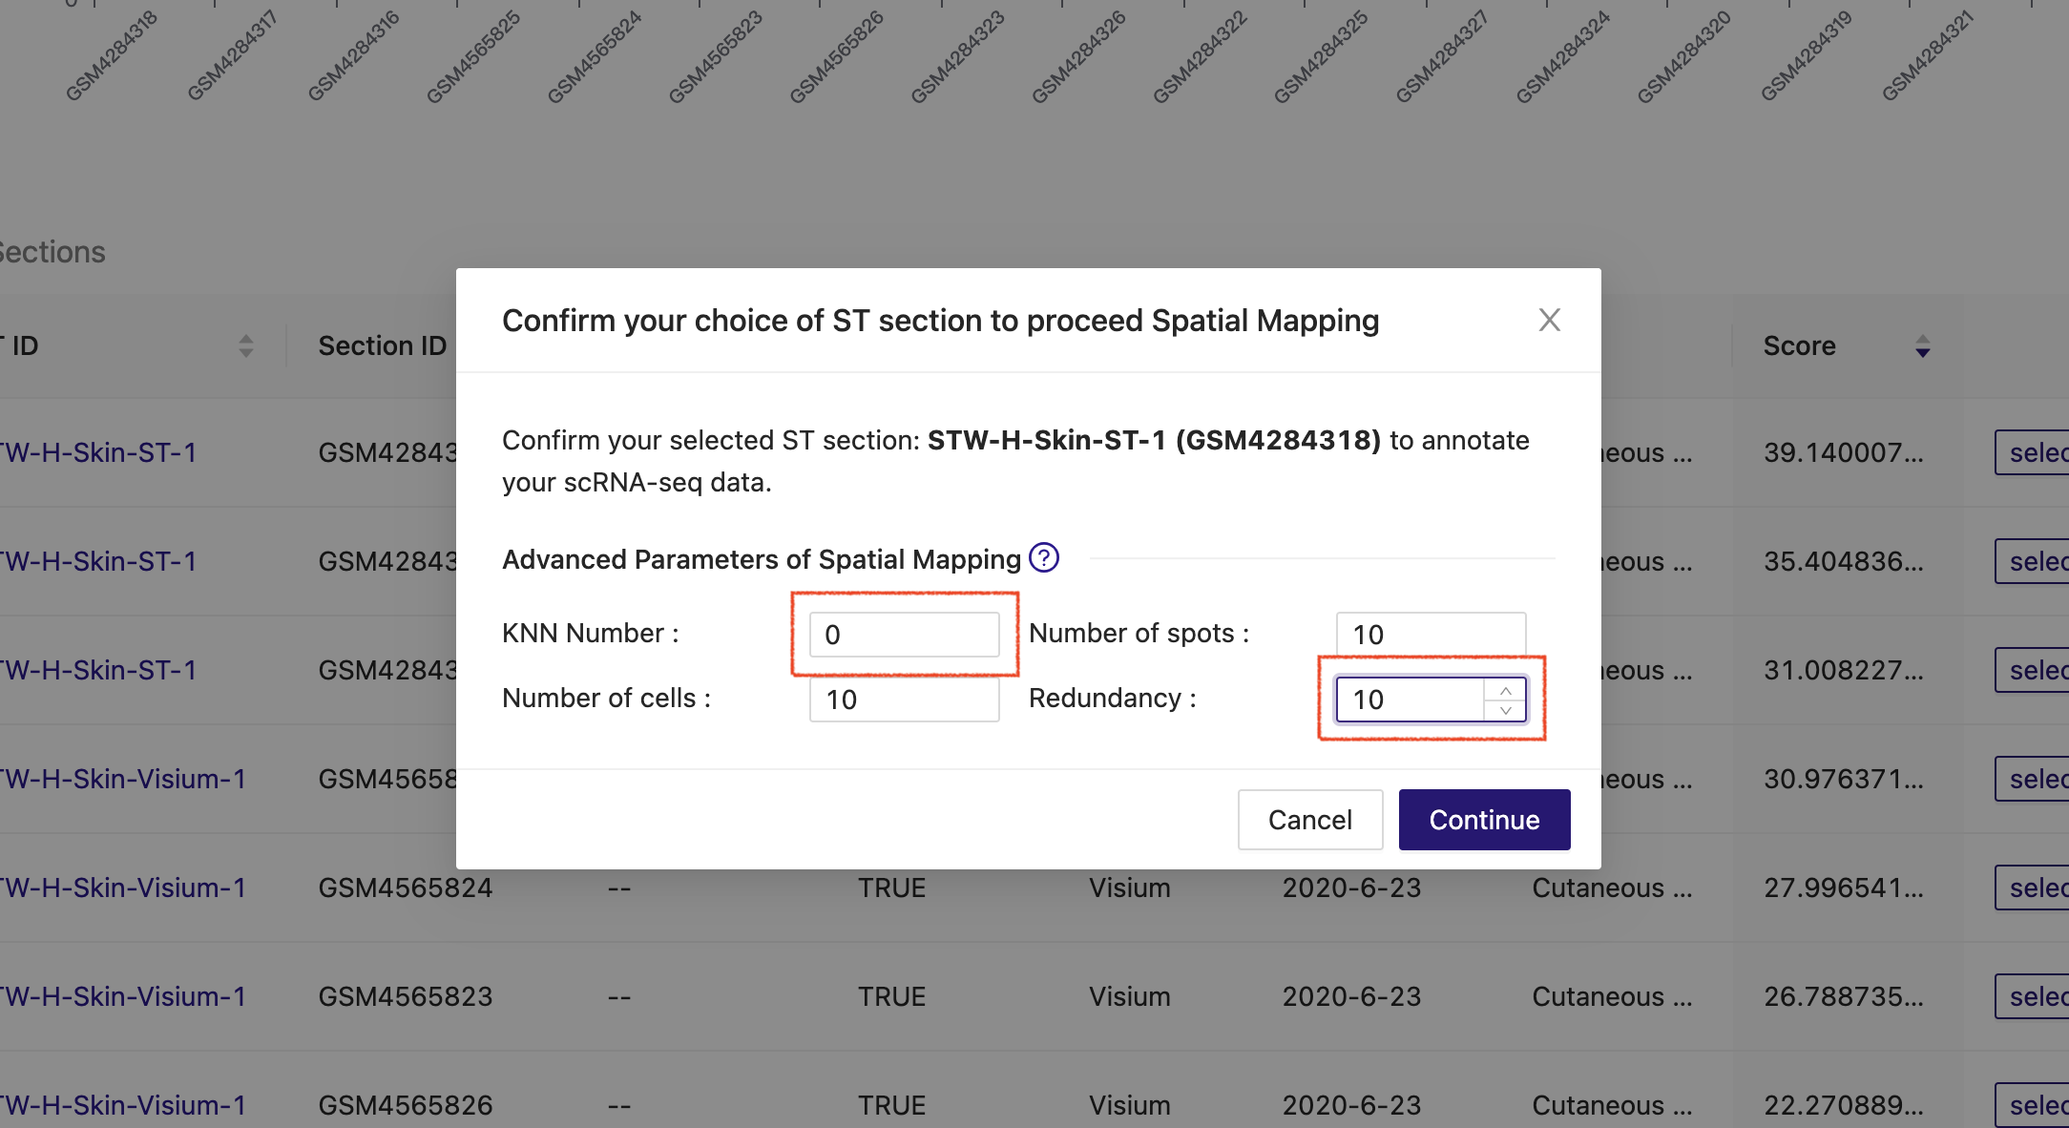Viewport: 2069px width, 1128px height.
Task: Open the Skin-Visium-1 link in GSM4565824 row
Action: pyautogui.click(x=123, y=888)
